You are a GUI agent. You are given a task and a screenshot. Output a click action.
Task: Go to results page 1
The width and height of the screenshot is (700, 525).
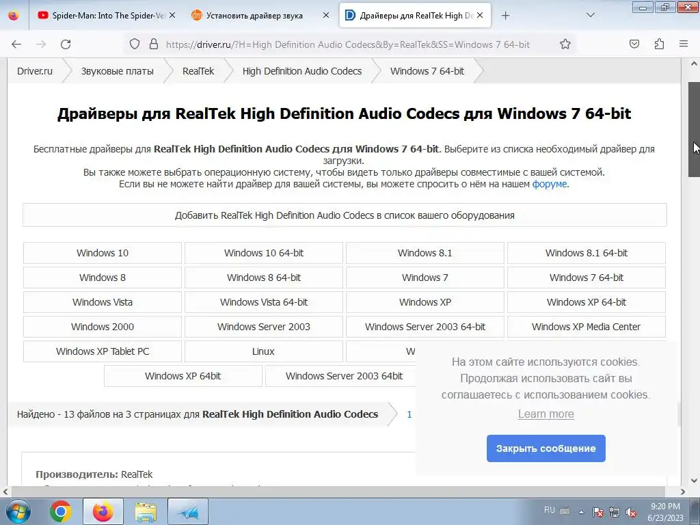click(409, 414)
